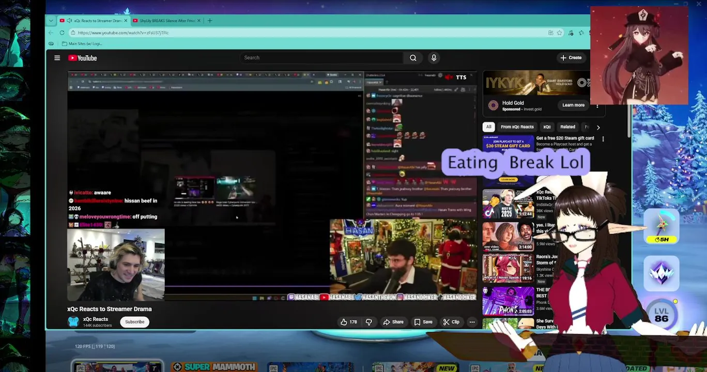Open the Main Sites bookmarks folder
707x372 pixels.
pos(81,43)
